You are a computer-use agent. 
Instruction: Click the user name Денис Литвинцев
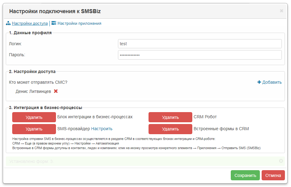(33, 91)
